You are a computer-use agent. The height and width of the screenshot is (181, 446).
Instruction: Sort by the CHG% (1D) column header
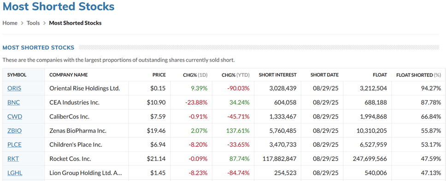(195, 75)
